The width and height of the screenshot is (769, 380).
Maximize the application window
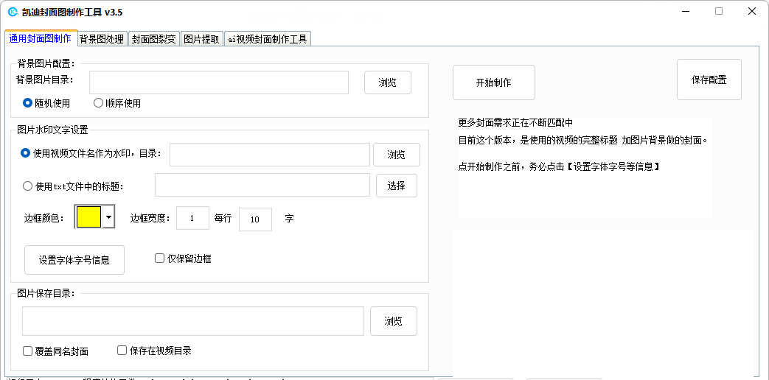[x=718, y=11]
